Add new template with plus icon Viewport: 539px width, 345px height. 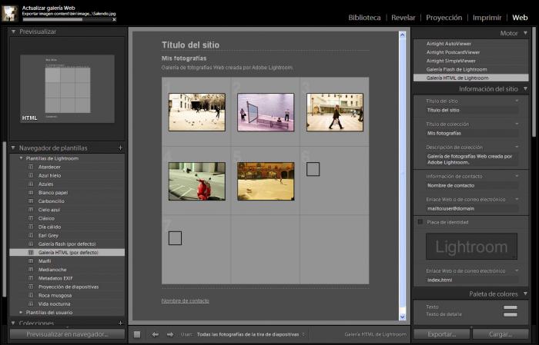click(120, 148)
